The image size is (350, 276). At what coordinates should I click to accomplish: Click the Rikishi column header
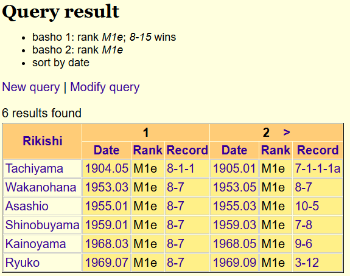coord(43,141)
